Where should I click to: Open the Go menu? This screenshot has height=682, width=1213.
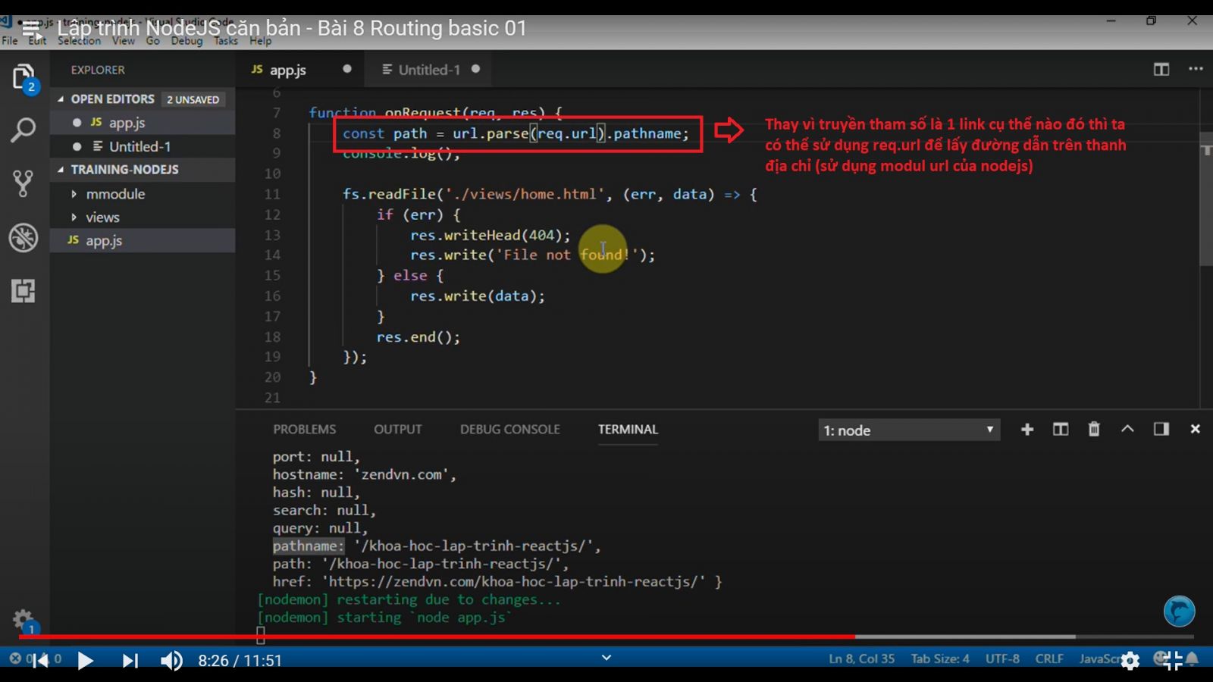[152, 41]
